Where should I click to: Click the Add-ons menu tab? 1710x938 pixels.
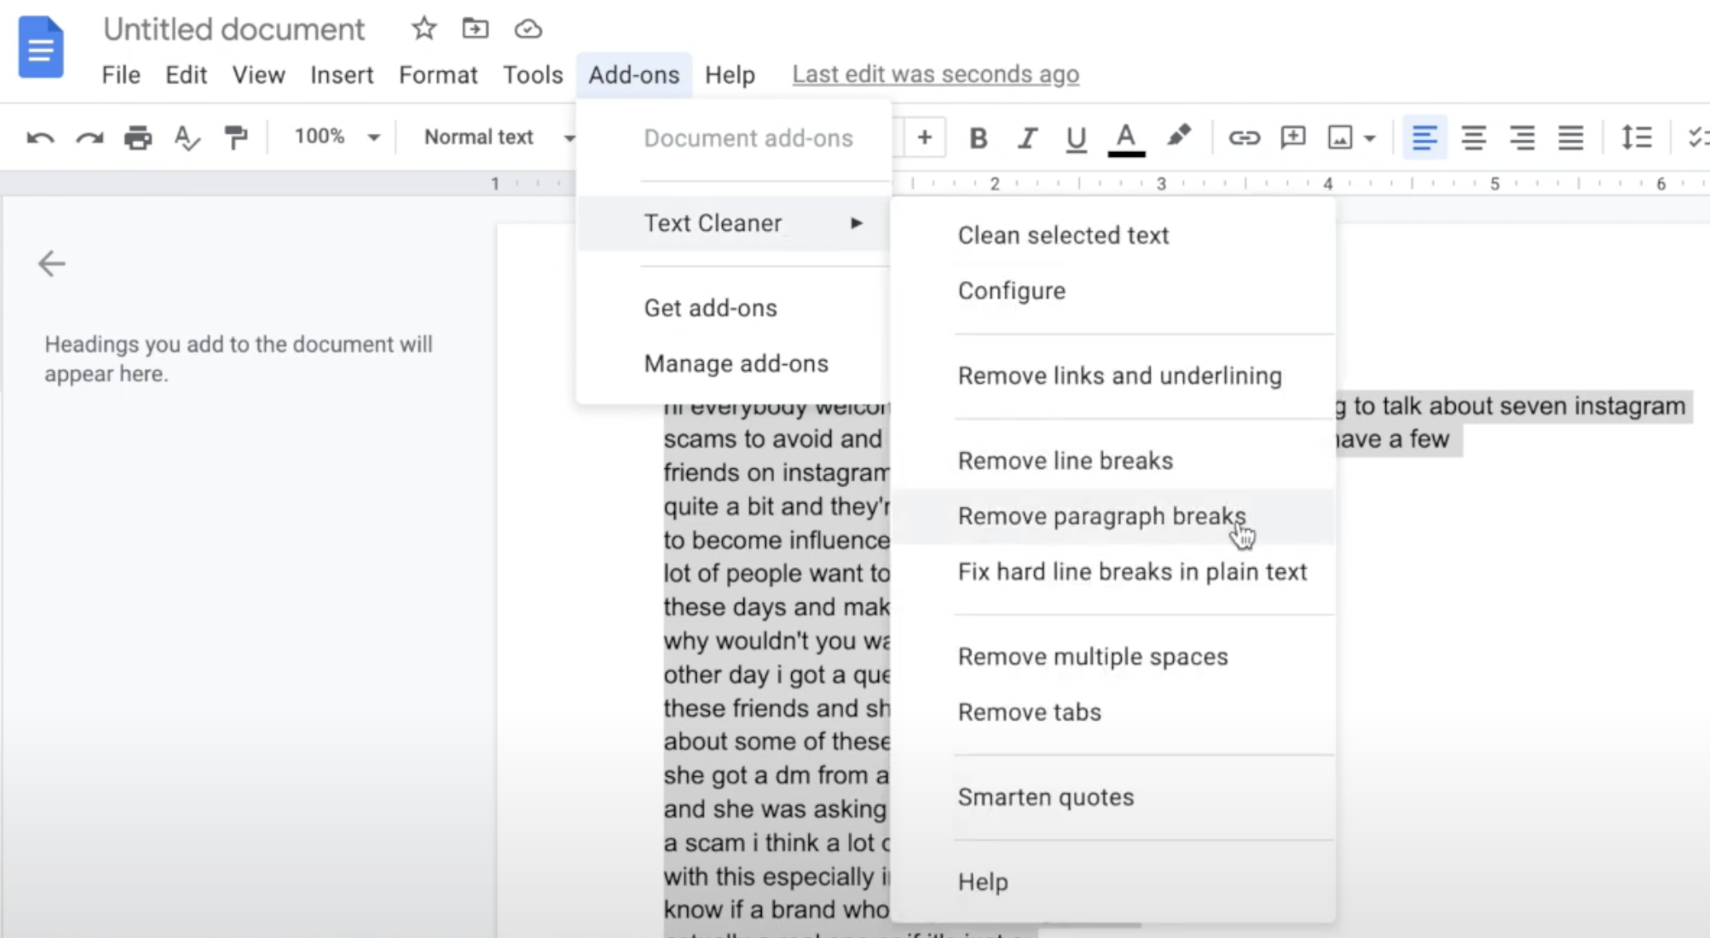pos(633,74)
